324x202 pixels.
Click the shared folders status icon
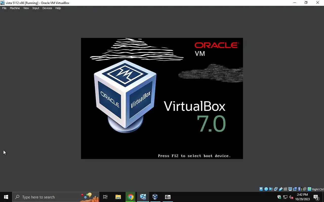(286, 189)
